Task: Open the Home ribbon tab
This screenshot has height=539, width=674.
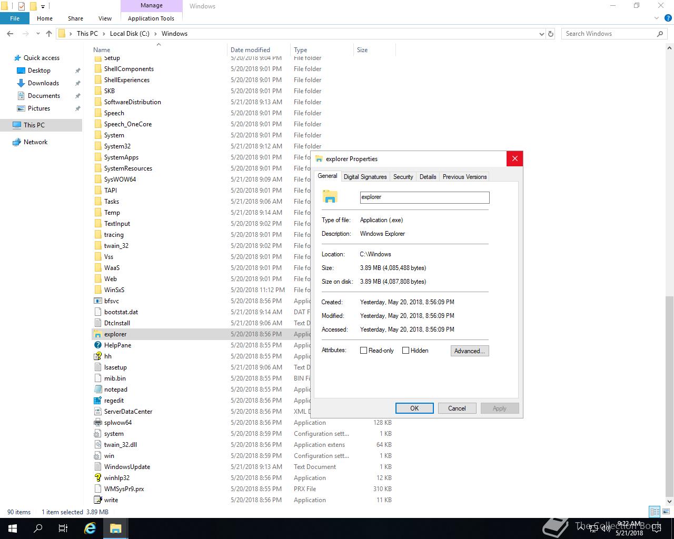Action: coord(45,18)
